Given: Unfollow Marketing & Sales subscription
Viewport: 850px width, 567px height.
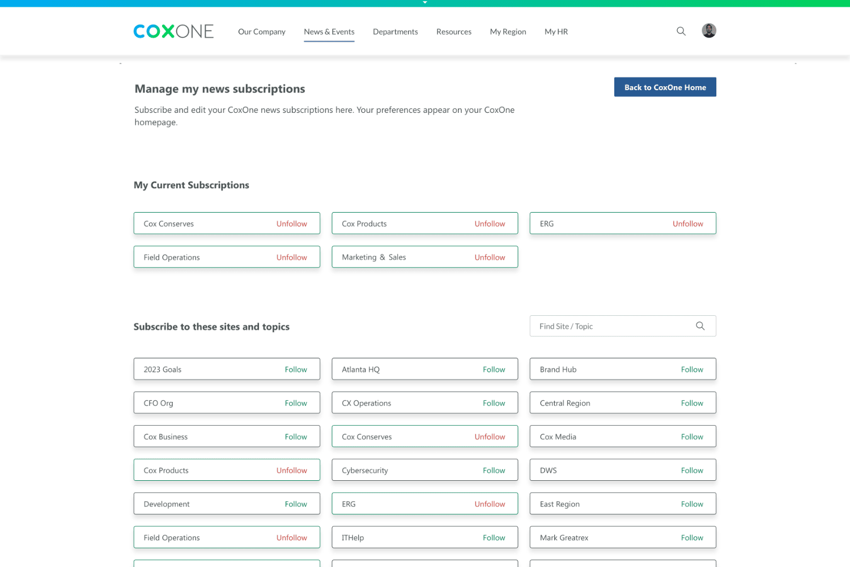Looking at the screenshot, I should [x=490, y=257].
